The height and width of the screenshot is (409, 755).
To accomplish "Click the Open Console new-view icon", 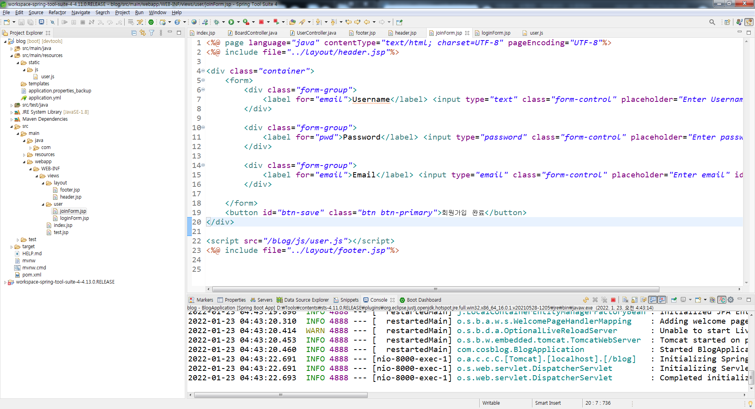I will click(x=698, y=300).
